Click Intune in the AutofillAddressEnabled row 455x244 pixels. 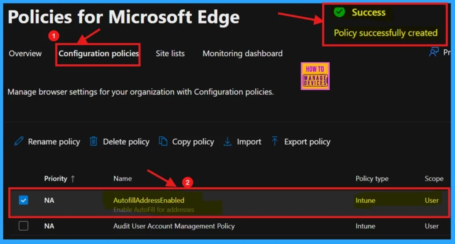(365, 200)
